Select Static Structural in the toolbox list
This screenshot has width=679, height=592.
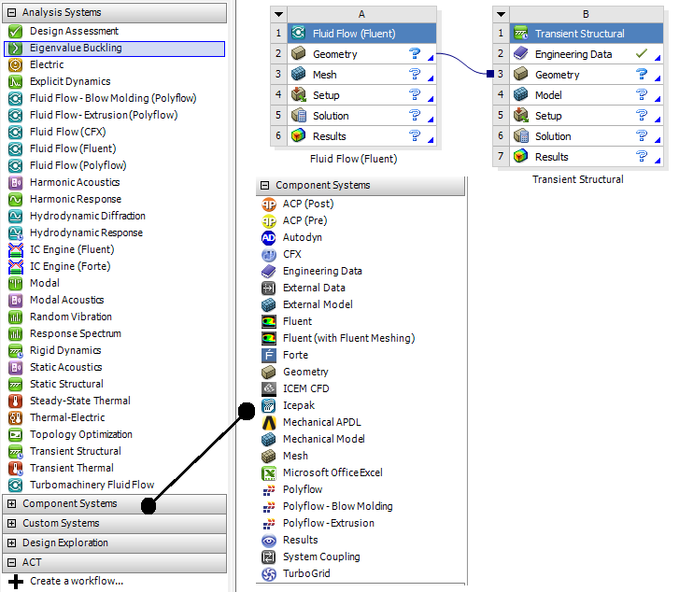click(66, 385)
